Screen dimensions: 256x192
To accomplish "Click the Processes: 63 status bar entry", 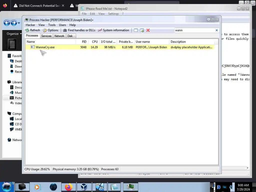I will [x=110, y=169].
